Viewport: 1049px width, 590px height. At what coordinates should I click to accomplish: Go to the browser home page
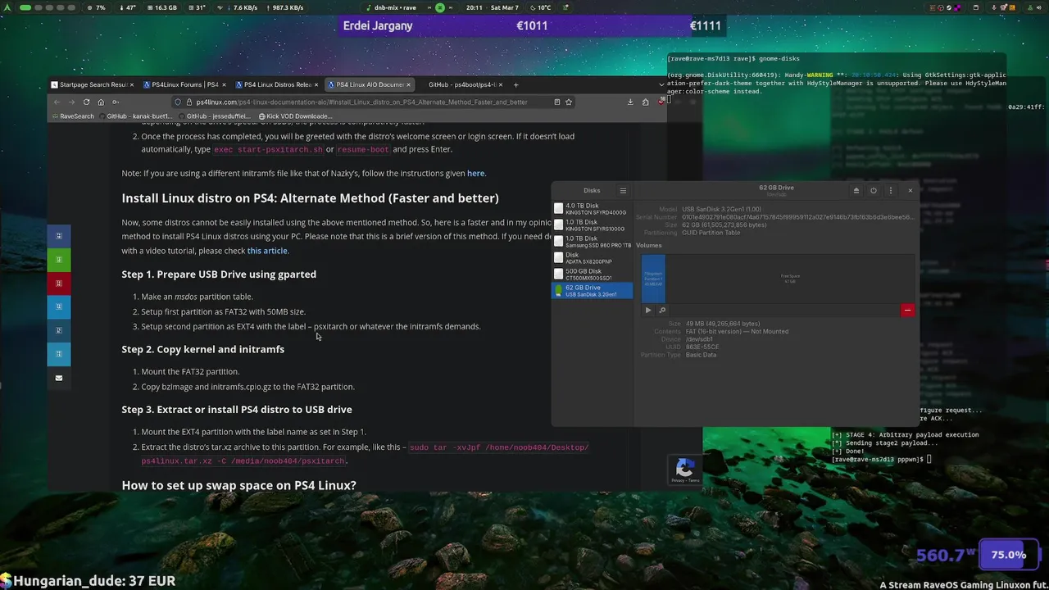pyautogui.click(x=101, y=102)
